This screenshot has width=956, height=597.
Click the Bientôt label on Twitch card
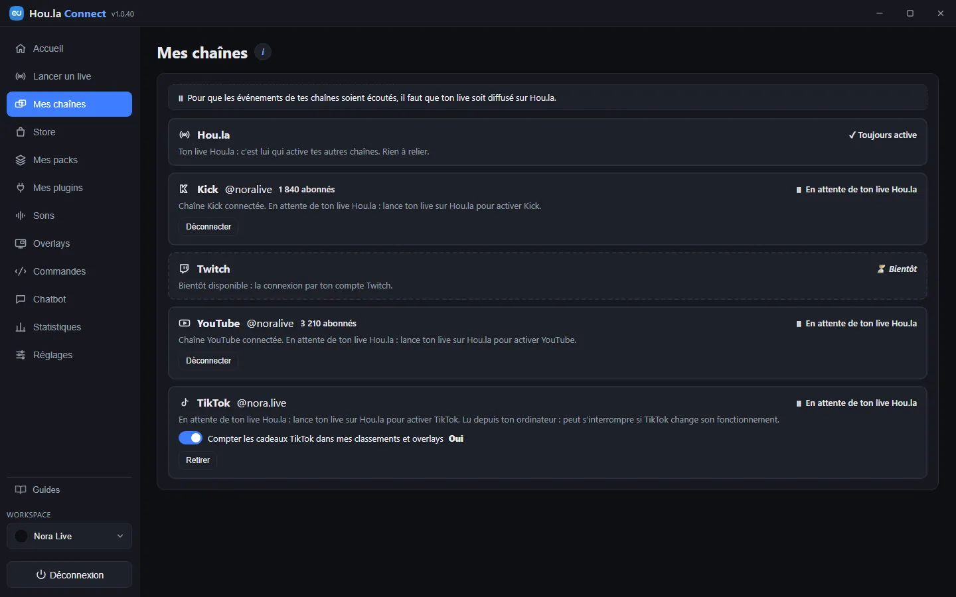tap(903, 269)
